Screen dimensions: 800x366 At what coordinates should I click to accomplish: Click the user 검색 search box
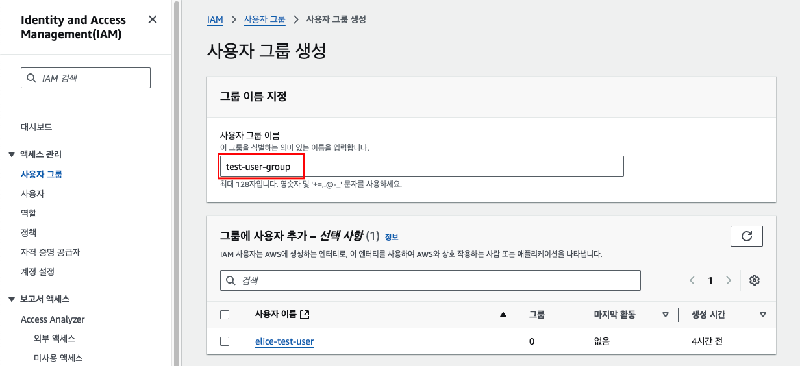pos(431,280)
